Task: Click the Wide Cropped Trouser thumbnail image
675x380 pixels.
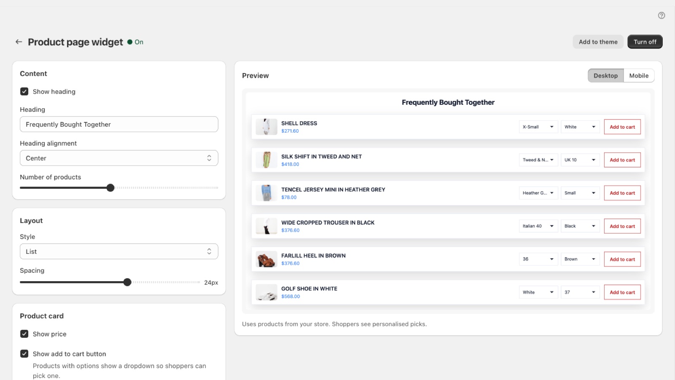Action: tap(266, 226)
